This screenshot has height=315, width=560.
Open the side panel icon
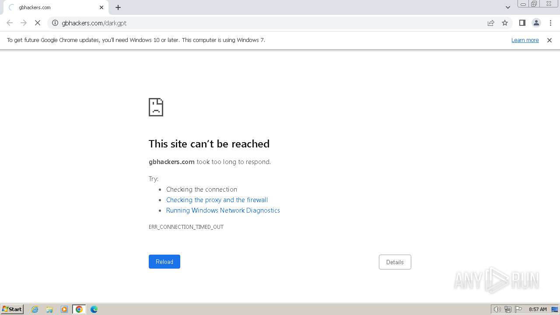point(522,23)
